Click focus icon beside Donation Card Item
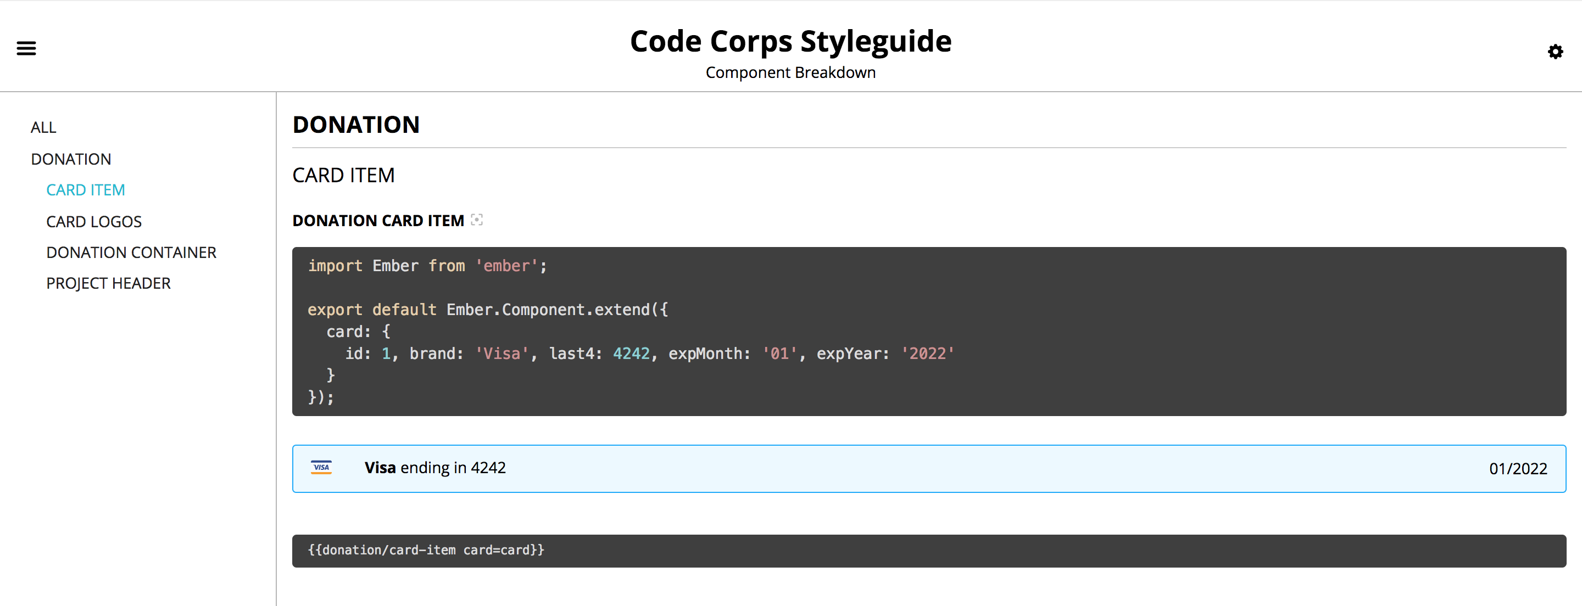1582x606 pixels. tap(477, 220)
